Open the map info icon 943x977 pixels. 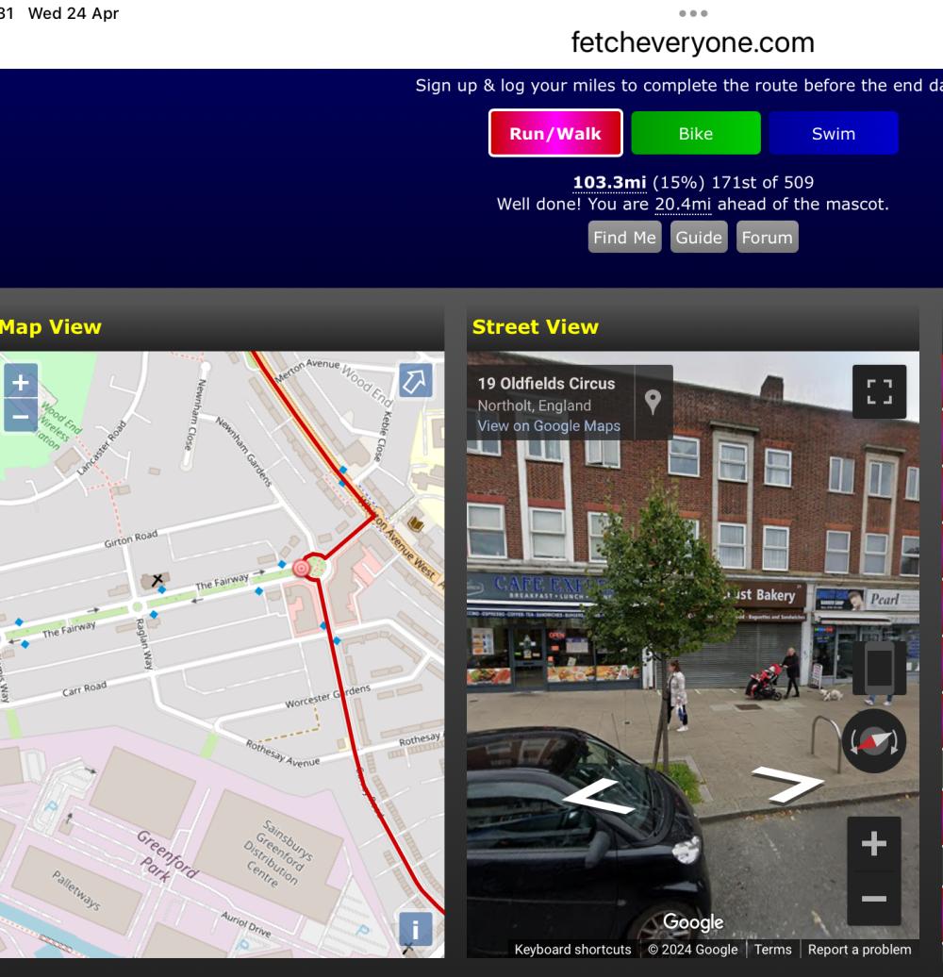pyautogui.click(x=416, y=929)
